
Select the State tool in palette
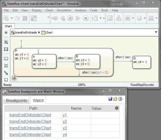pyautogui.click(x=6, y=59)
